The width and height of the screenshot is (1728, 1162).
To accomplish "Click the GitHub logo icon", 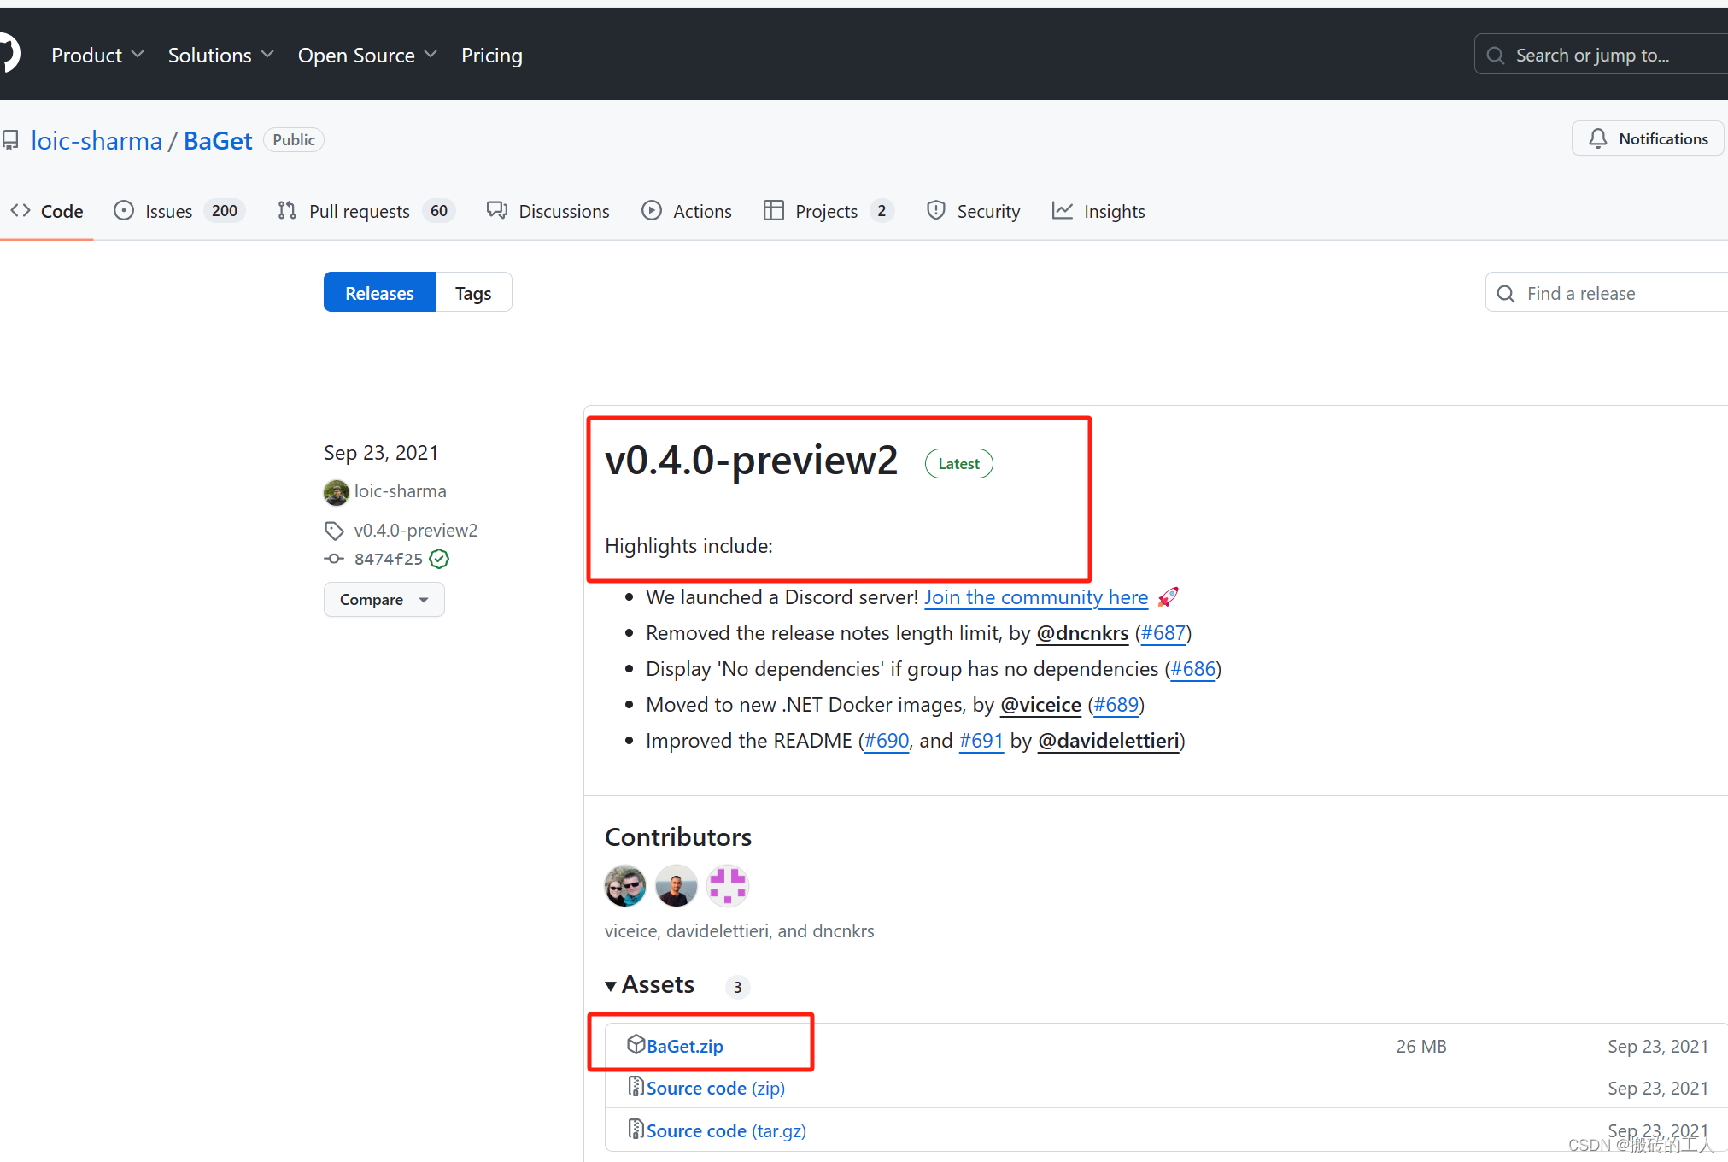I will [9, 54].
